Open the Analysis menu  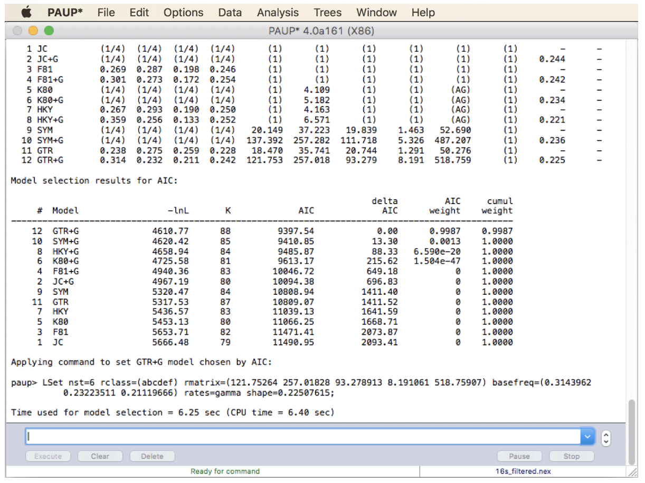(278, 12)
